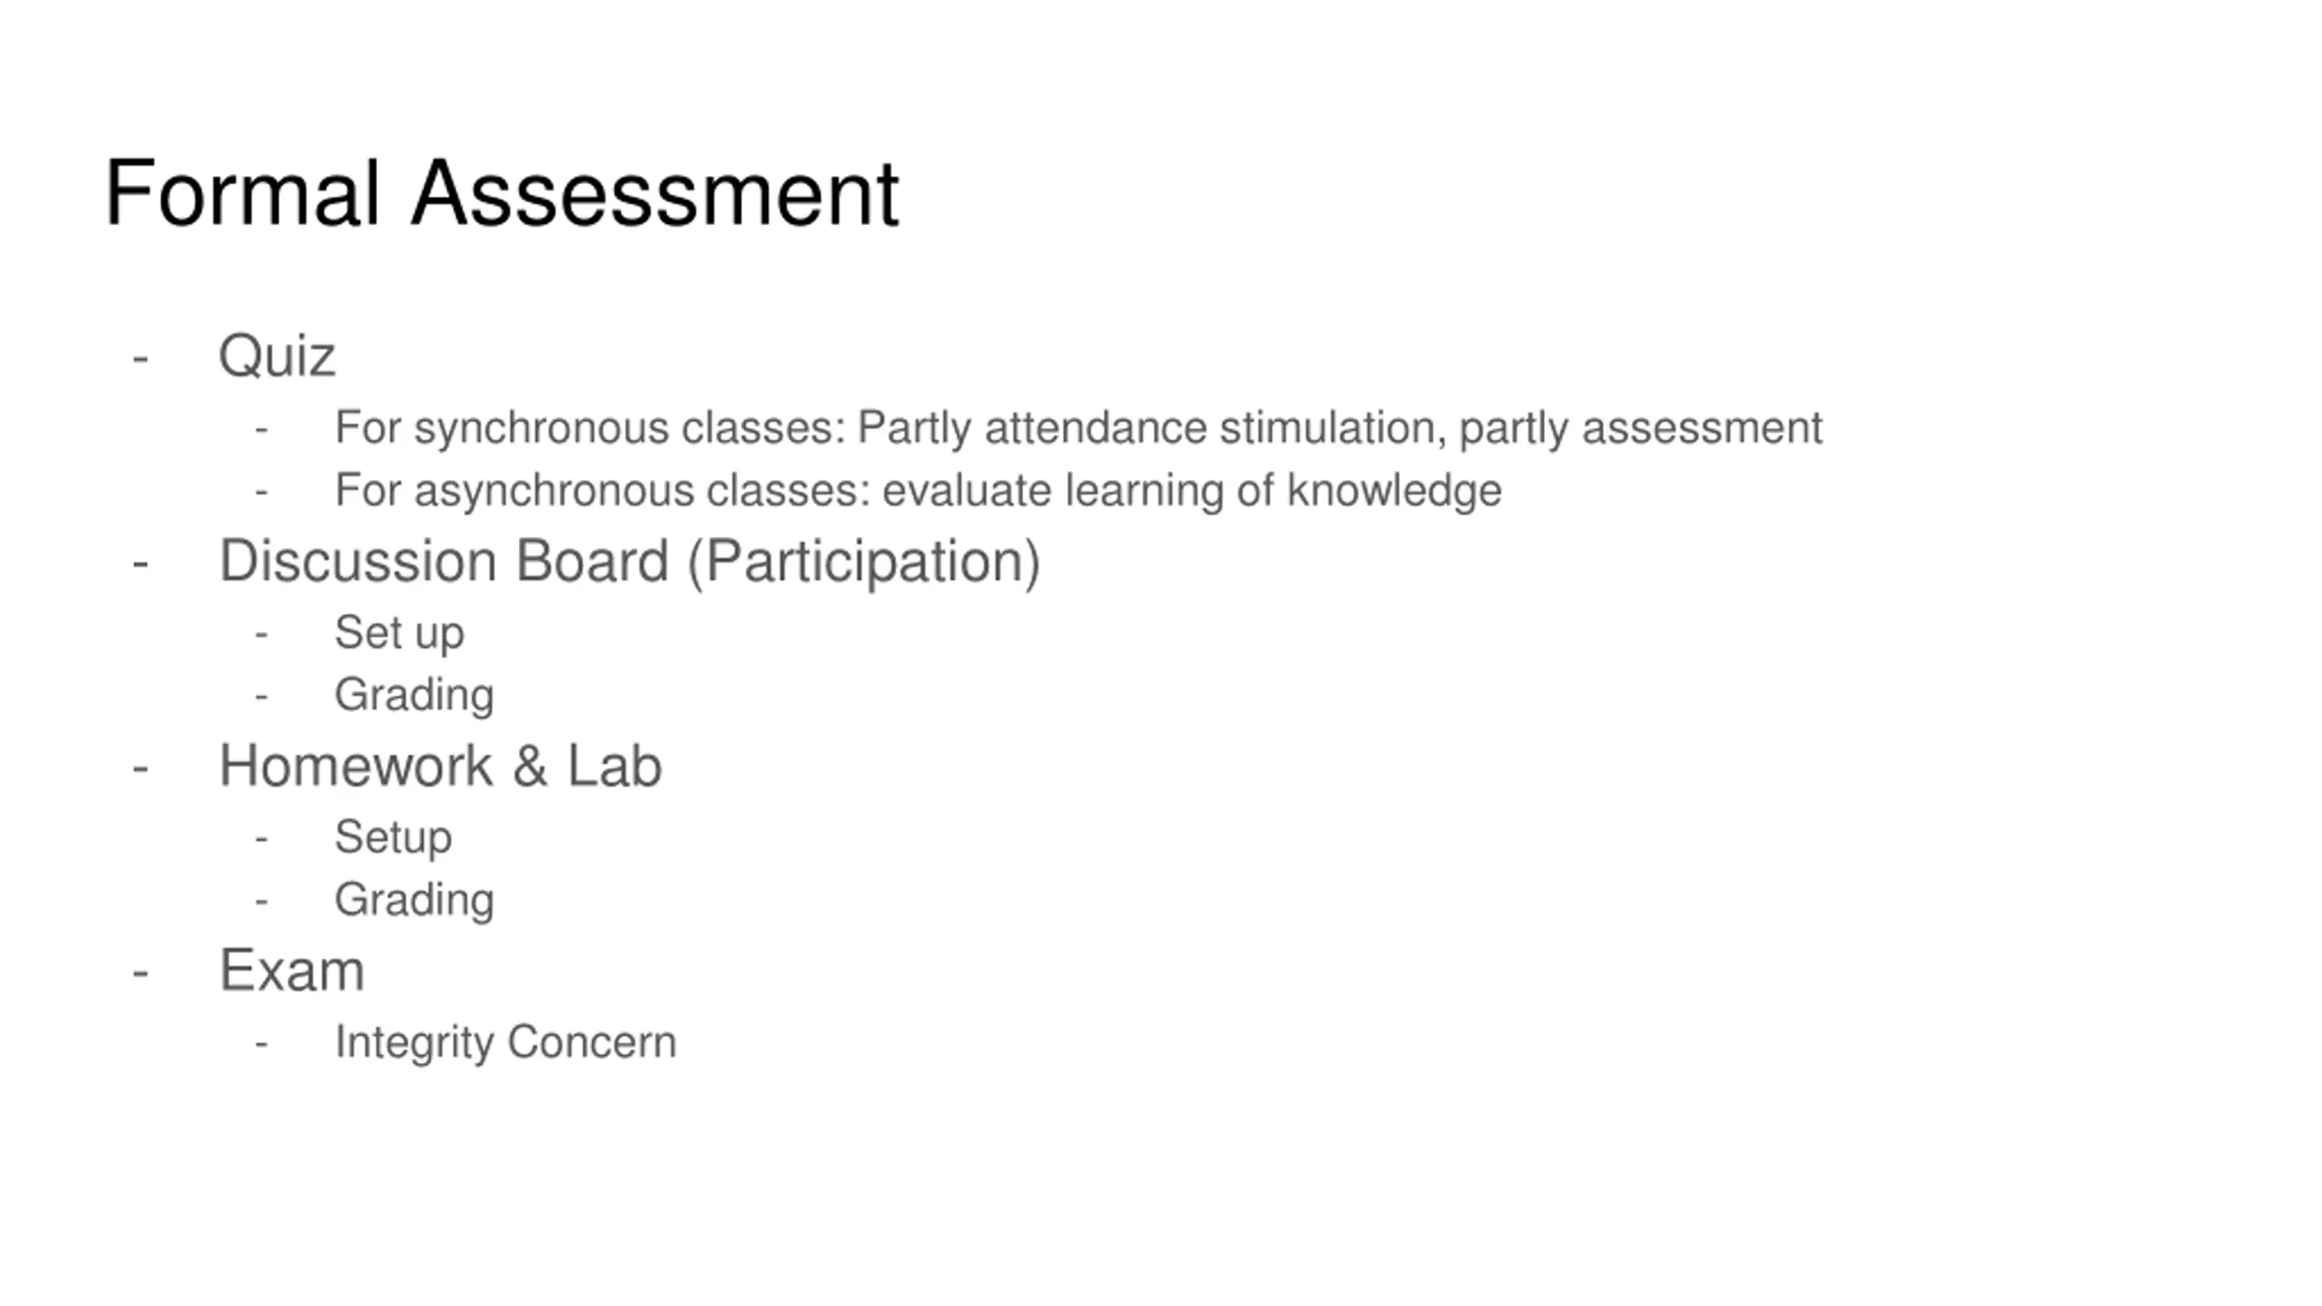Click the dash bullet before Quiz

click(x=140, y=358)
